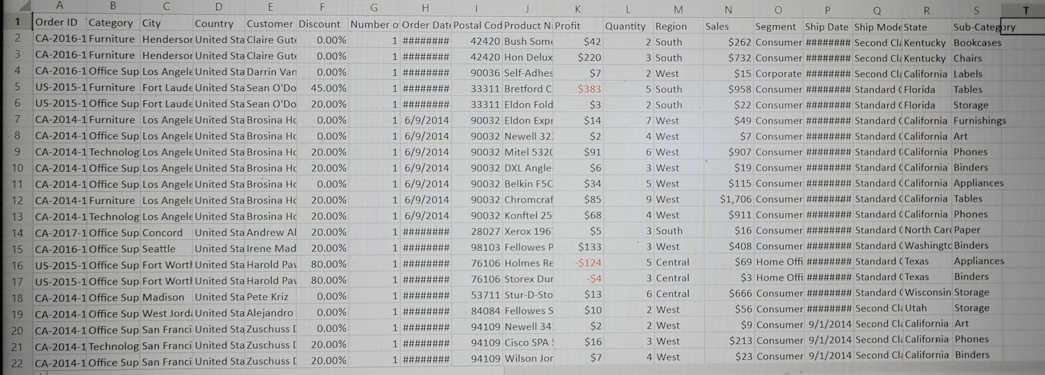
Task: Click the Ship Mode cell reading Standard Class row 7
Action: tap(877, 120)
